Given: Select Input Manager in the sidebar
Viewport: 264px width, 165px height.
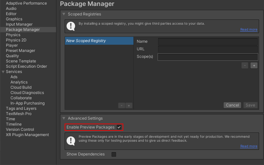Looking at the screenshot, I should pos(19,24).
